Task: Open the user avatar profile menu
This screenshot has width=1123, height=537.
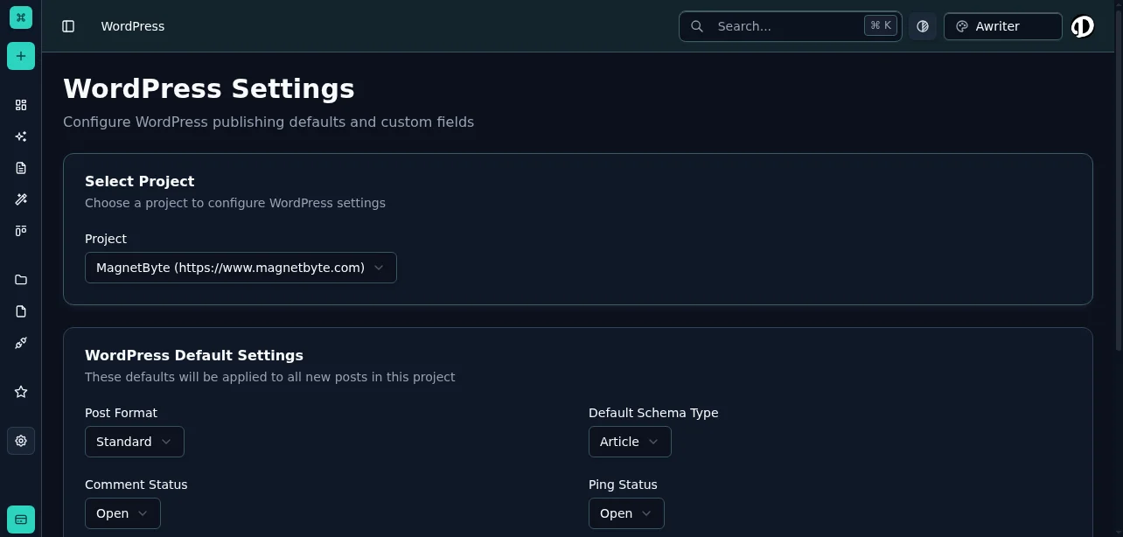Action: 1083,26
